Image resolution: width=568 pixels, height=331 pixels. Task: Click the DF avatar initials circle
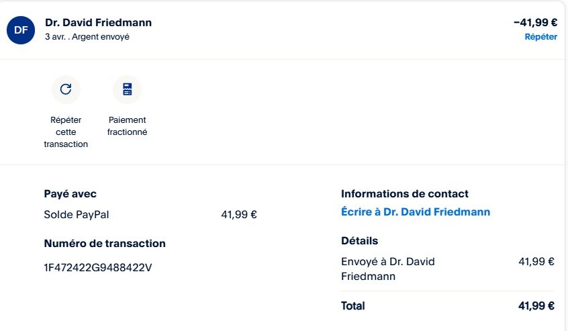21,30
